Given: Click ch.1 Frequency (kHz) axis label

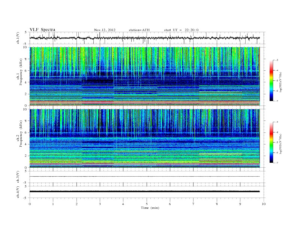Looking at the screenshot, I should (x=19, y=72).
